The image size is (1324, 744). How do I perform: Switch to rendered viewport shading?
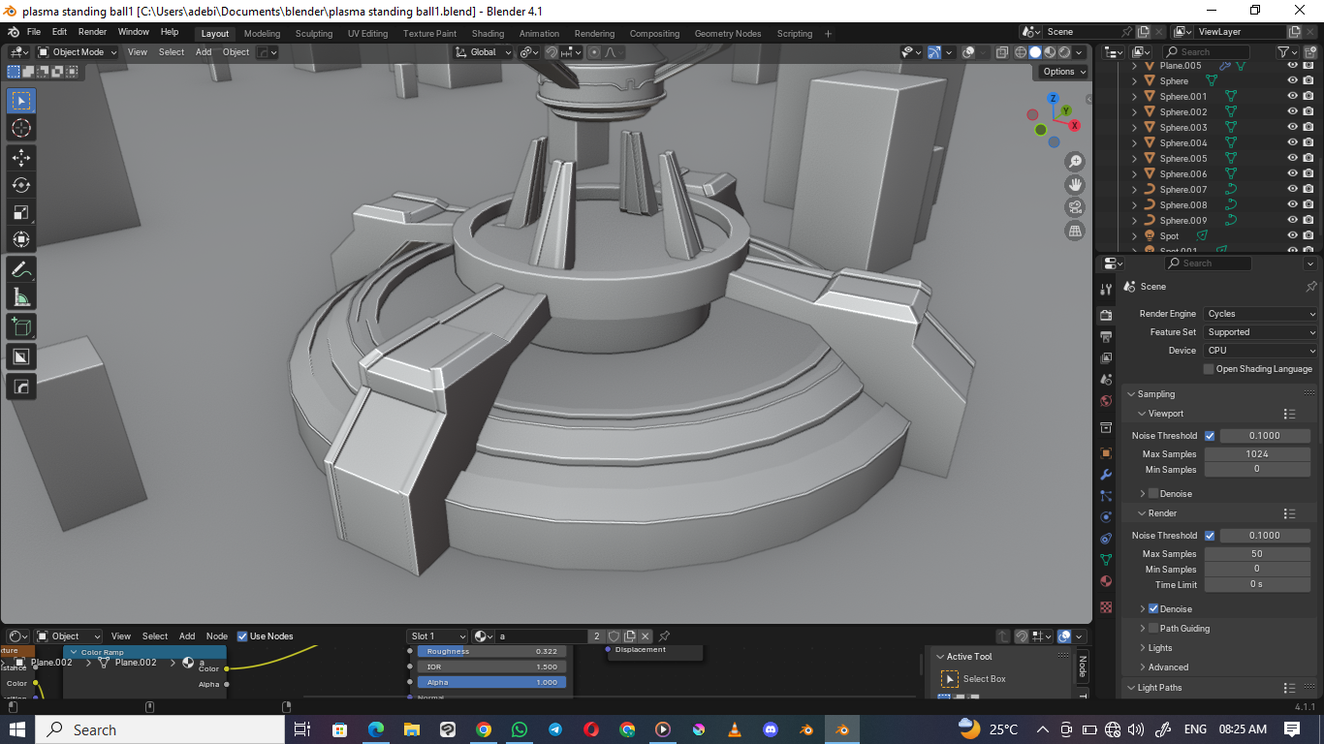tap(1064, 52)
